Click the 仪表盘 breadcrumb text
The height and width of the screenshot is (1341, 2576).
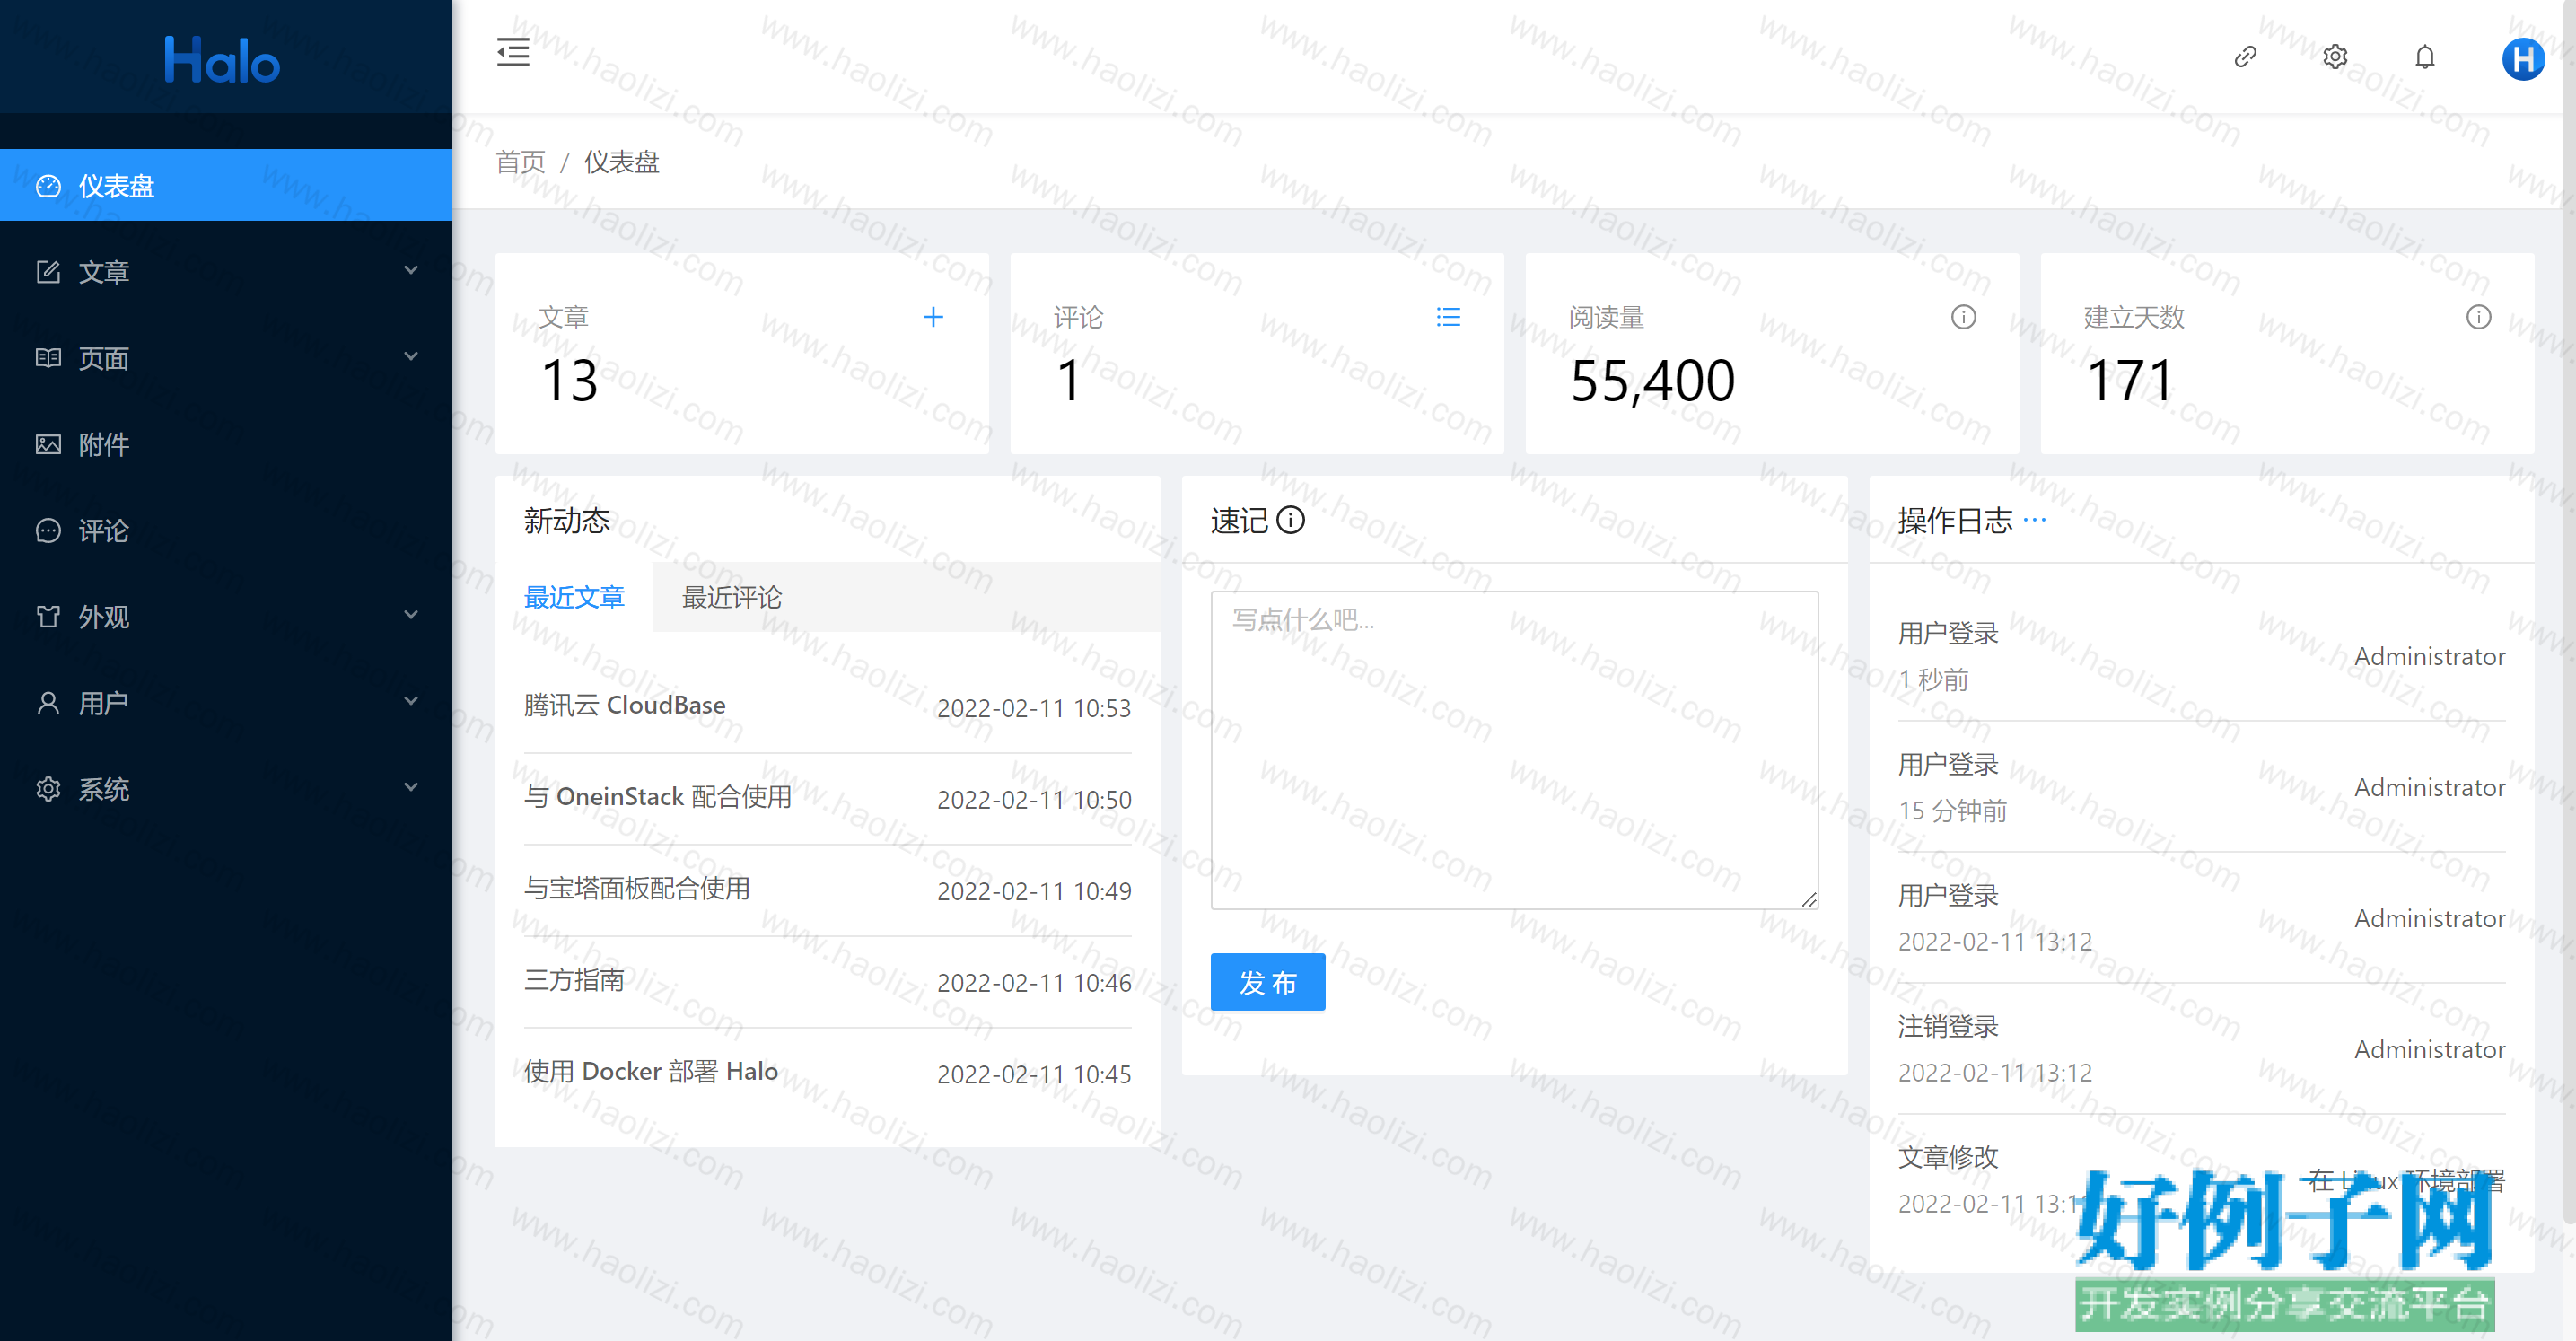coord(621,162)
